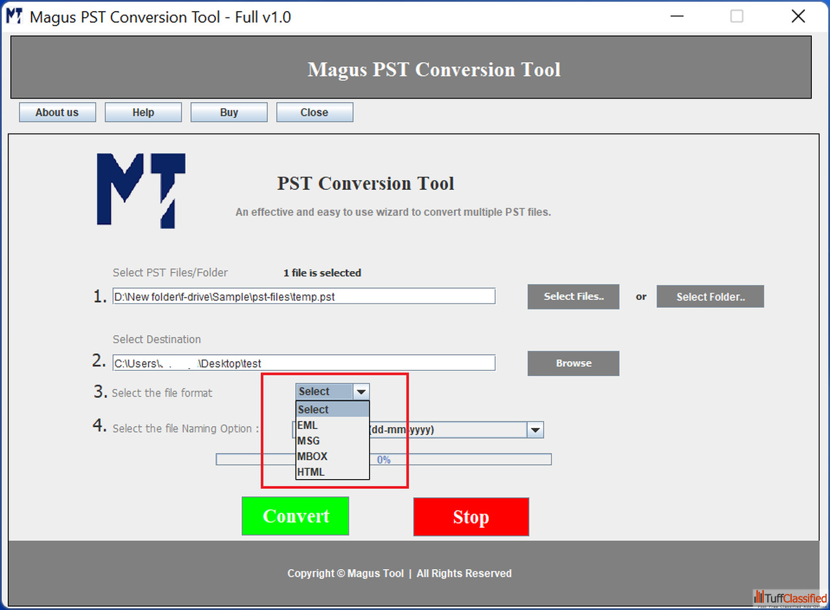The height and width of the screenshot is (610, 830).
Task: Click 'Select the file format' label
Action: 162,393
